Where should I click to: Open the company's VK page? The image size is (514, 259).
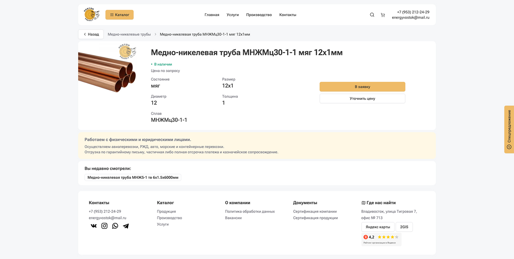(94, 225)
